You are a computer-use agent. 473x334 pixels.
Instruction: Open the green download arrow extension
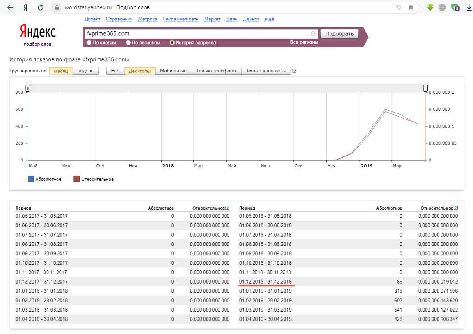(x=430, y=7)
